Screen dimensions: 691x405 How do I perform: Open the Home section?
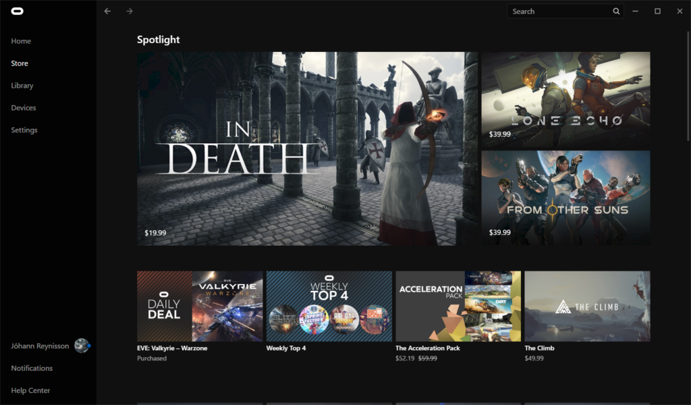point(21,41)
